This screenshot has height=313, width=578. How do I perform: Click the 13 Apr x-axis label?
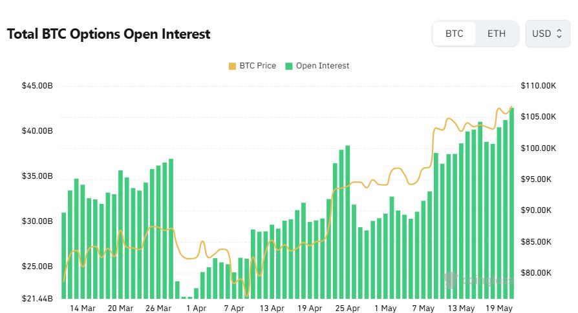click(x=272, y=308)
